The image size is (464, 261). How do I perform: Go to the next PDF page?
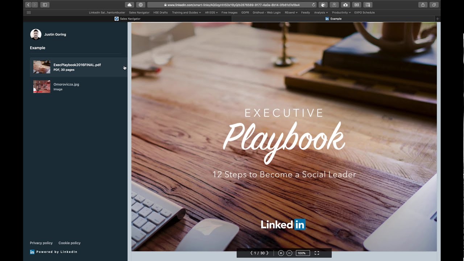(268, 253)
